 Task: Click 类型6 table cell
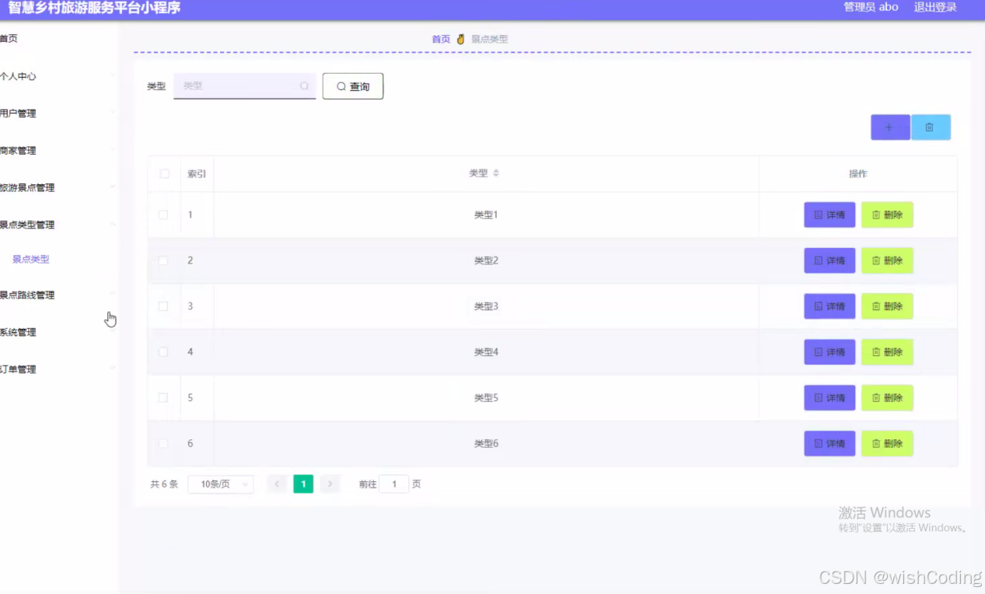[486, 443]
